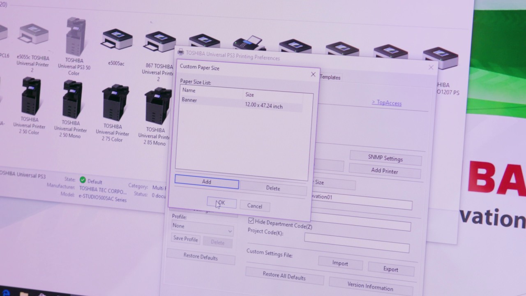Select the printer labeled ending O1207 PS
The width and height of the screenshot is (526, 296).
click(x=440, y=58)
